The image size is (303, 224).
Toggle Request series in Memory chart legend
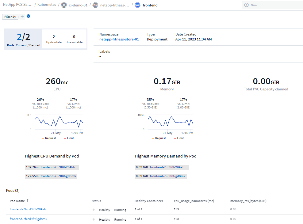click(x=159, y=138)
